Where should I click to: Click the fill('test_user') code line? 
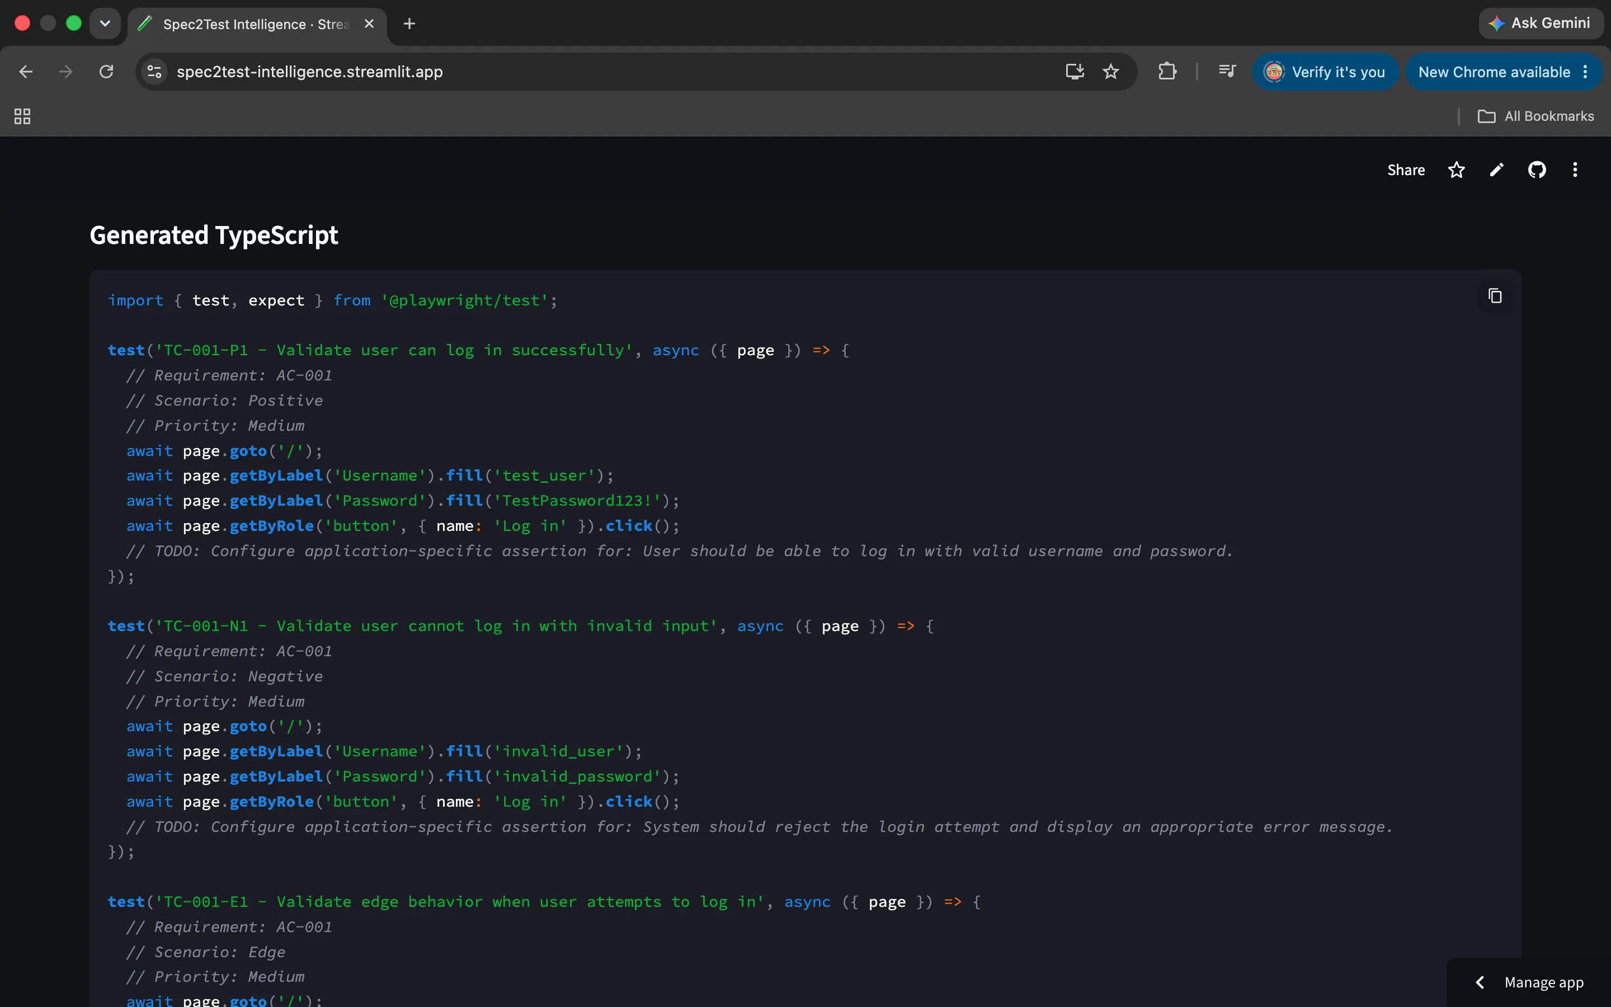tap(370, 476)
